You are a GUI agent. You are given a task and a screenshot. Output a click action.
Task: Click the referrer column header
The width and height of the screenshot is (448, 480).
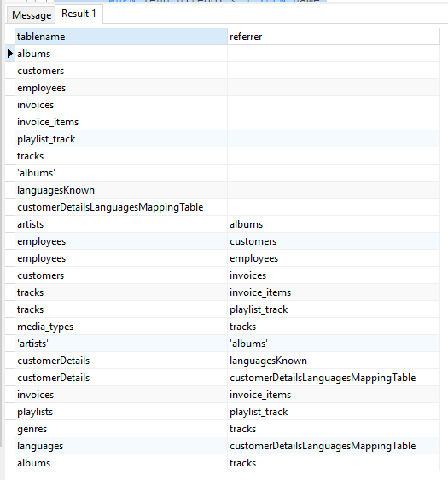coord(334,37)
